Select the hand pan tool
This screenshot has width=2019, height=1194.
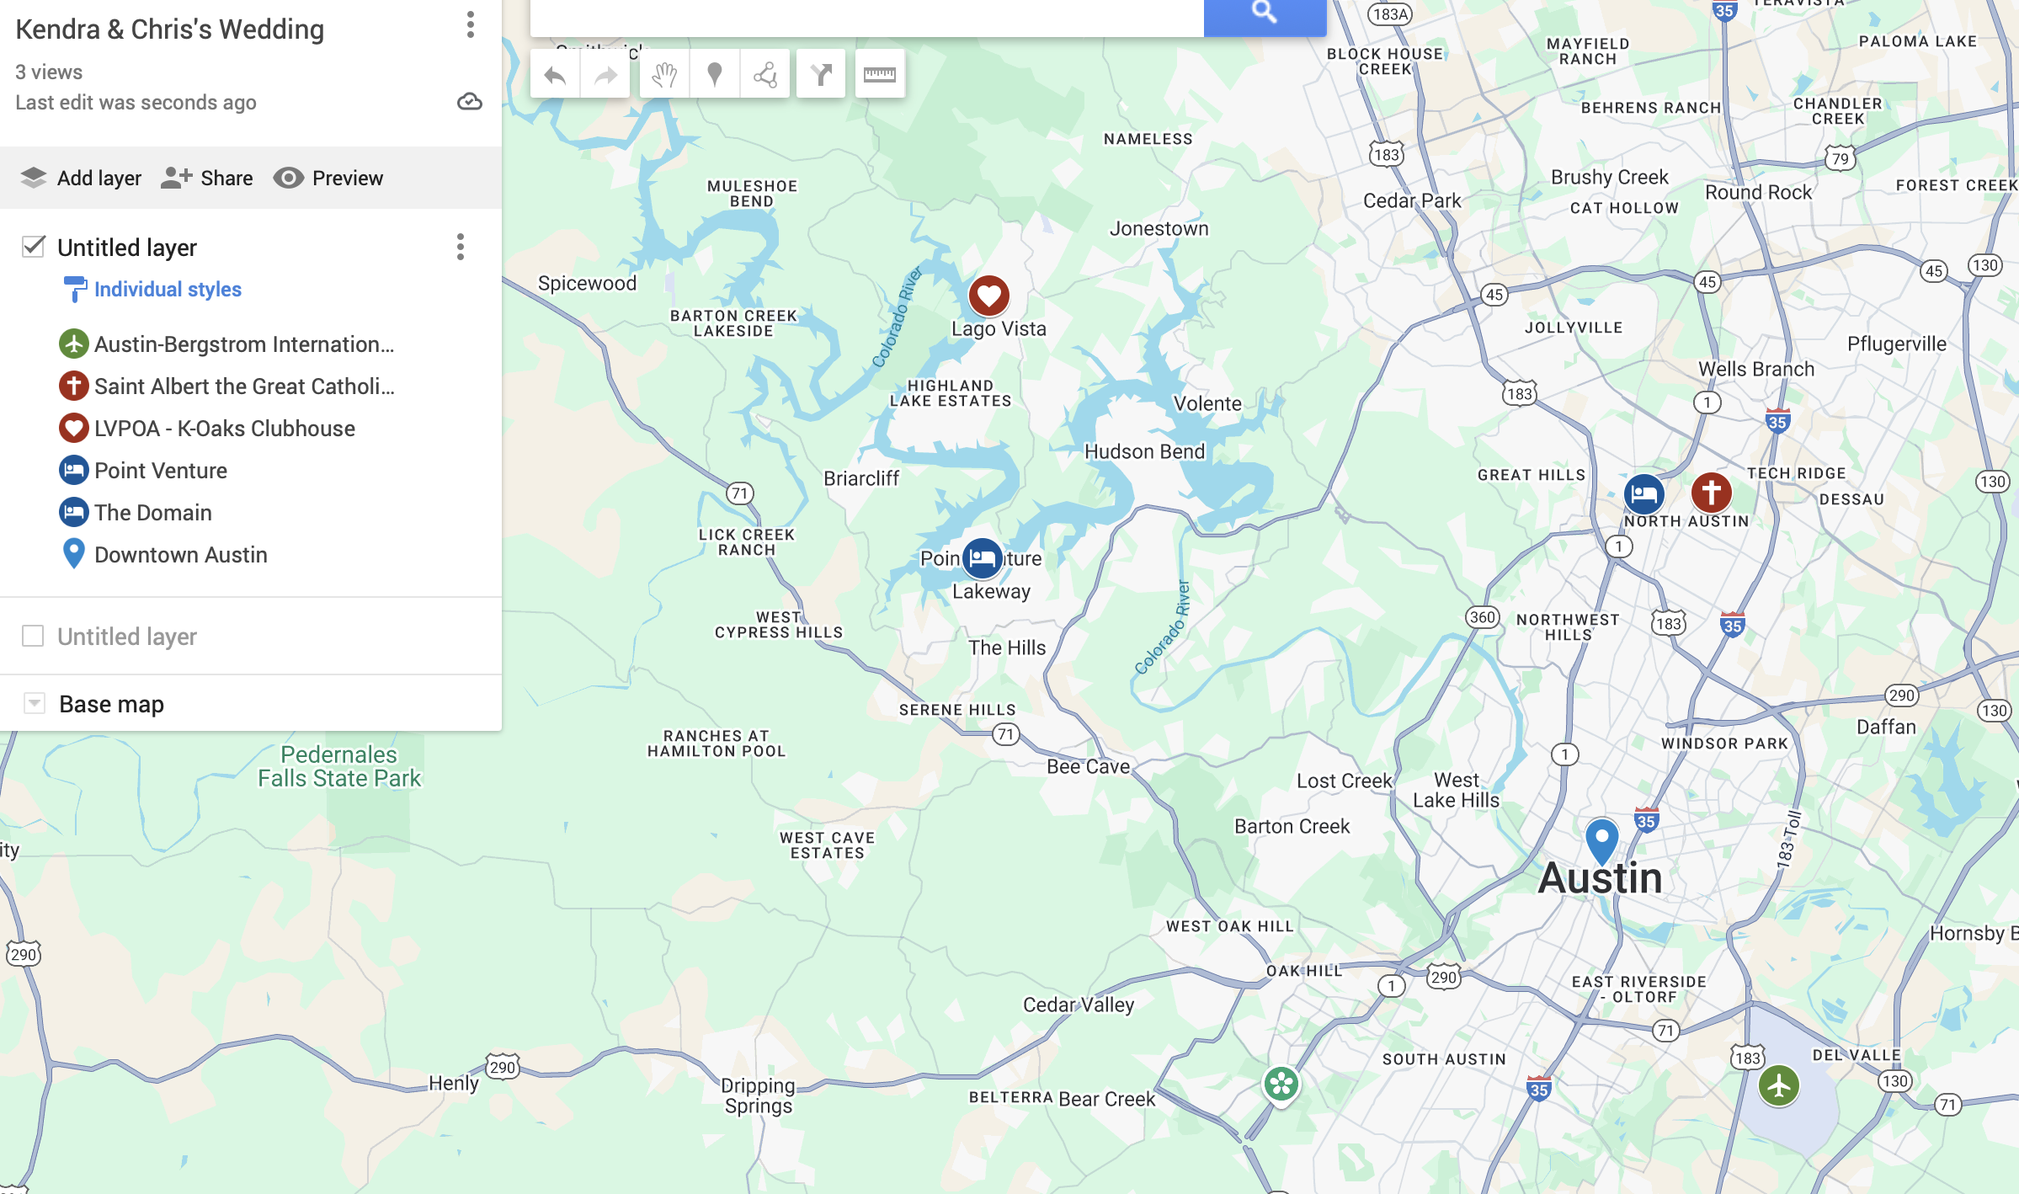pos(664,76)
